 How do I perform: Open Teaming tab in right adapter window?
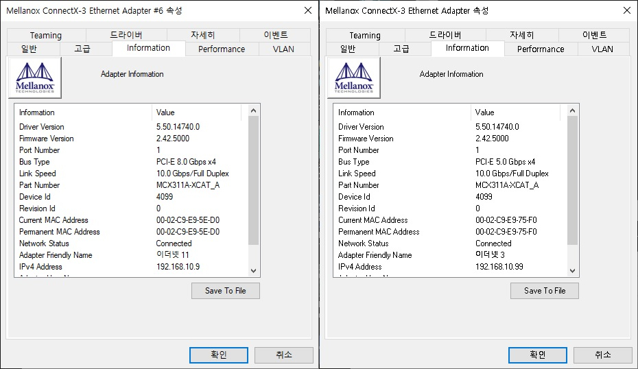[365, 36]
